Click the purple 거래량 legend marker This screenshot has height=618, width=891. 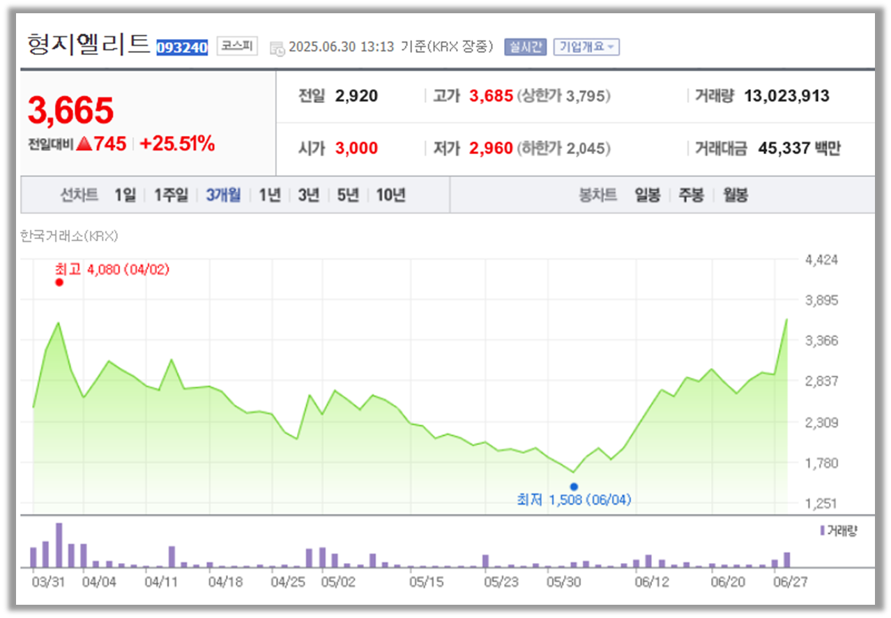tap(823, 531)
